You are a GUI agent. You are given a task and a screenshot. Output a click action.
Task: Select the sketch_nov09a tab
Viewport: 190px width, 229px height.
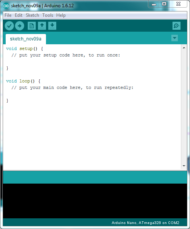point(26,39)
